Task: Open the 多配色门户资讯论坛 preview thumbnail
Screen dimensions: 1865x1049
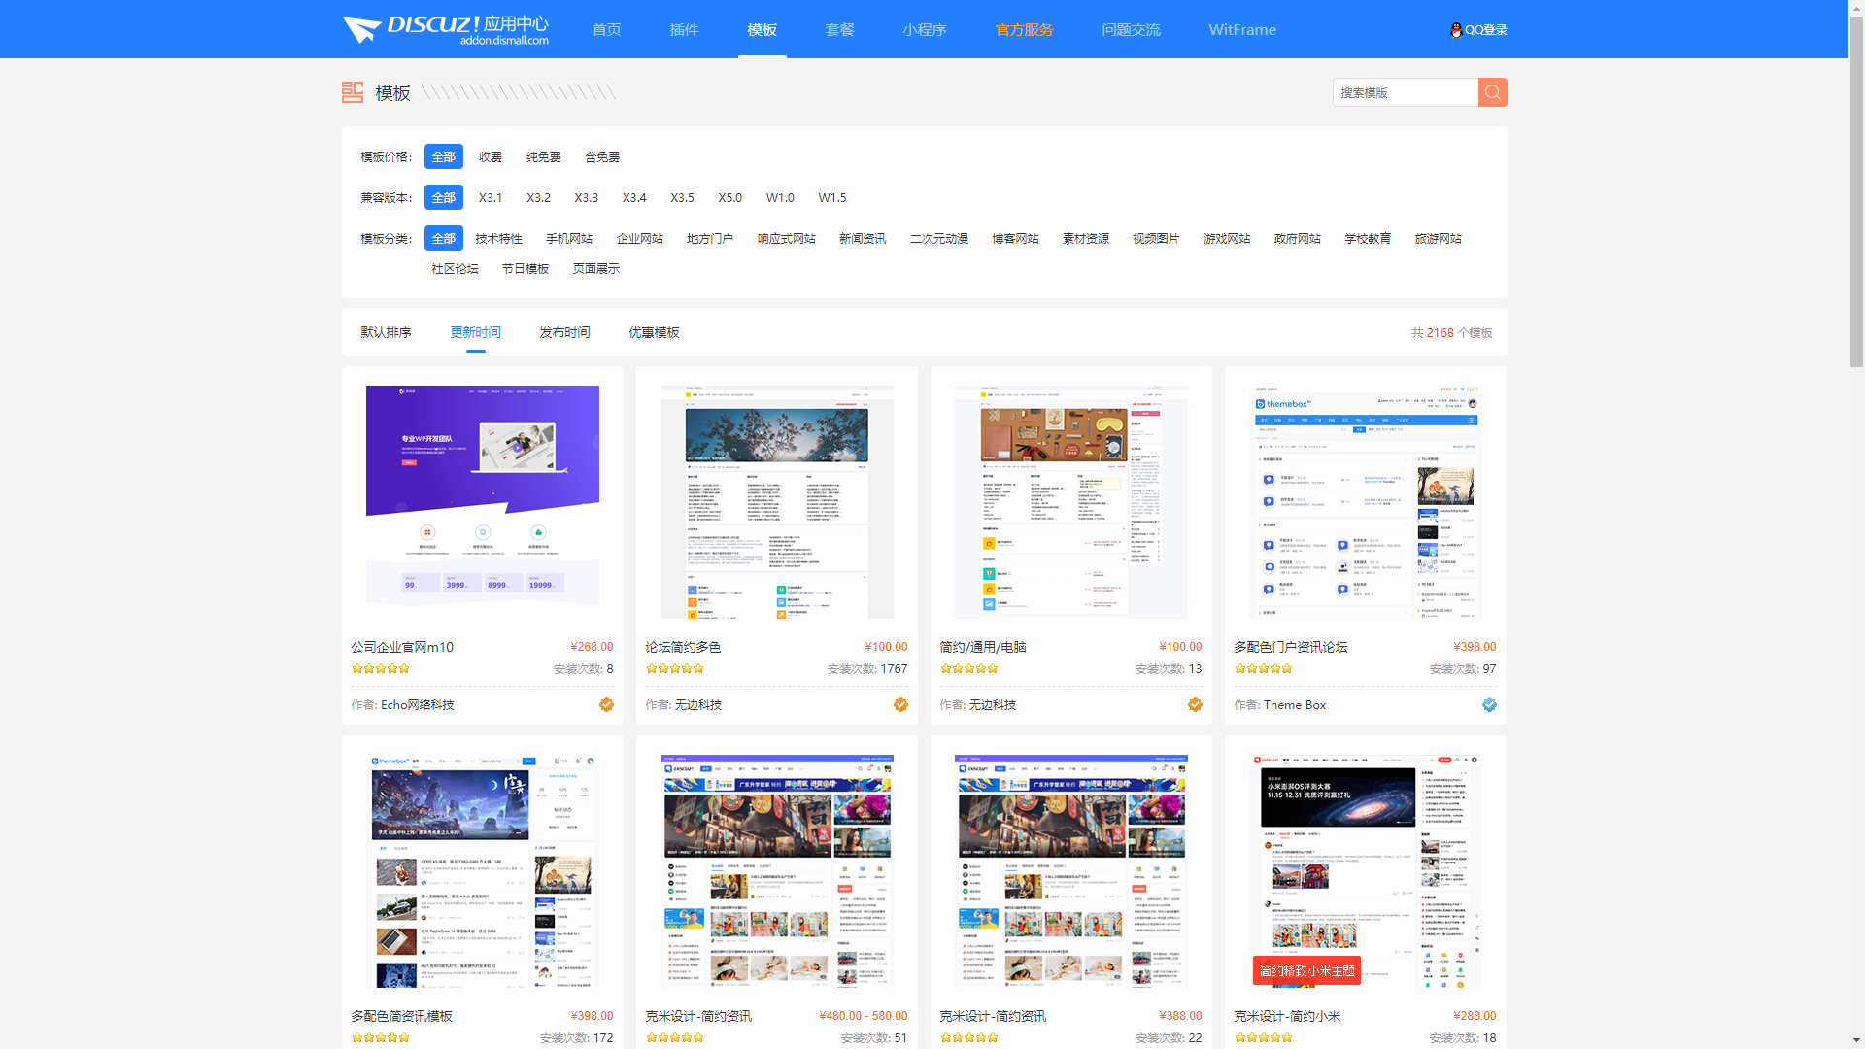Action: (x=1365, y=502)
